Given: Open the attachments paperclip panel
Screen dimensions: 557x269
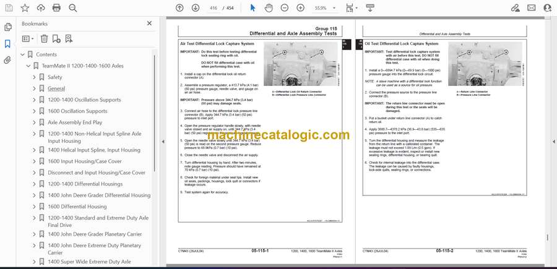Looking at the screenshot, I should tap(7, 60).
